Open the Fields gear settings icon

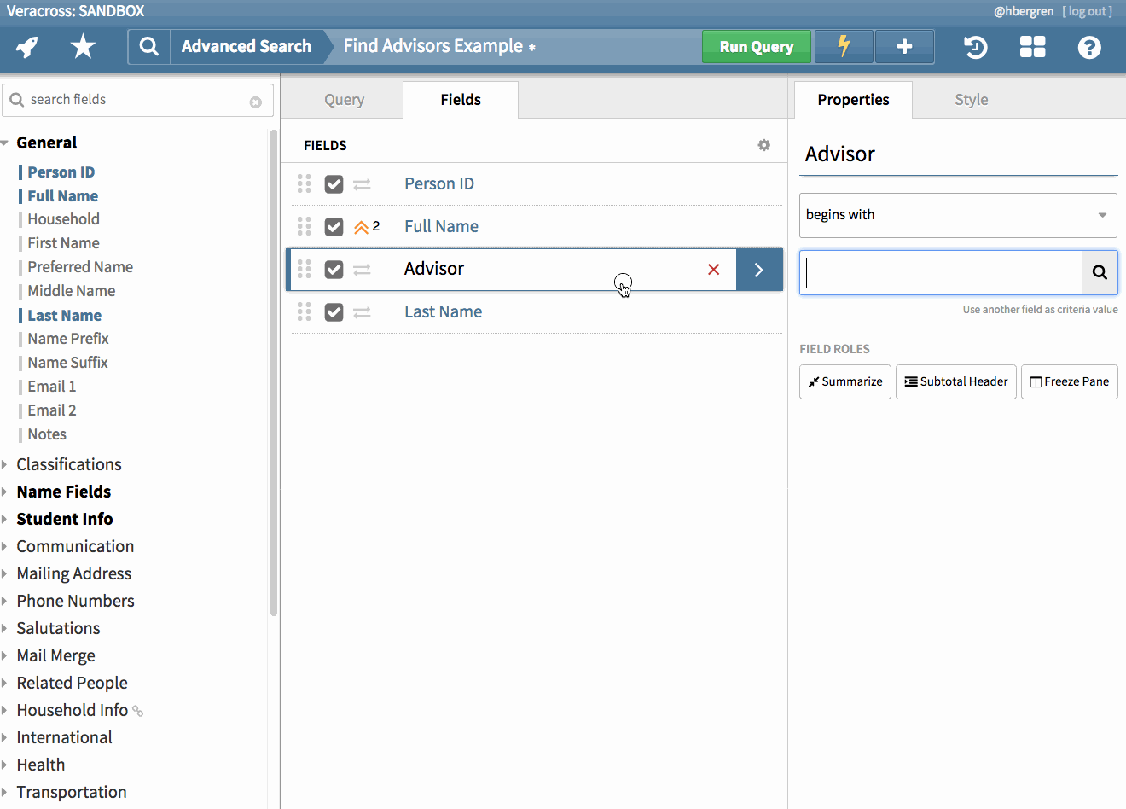coord(763,145)
